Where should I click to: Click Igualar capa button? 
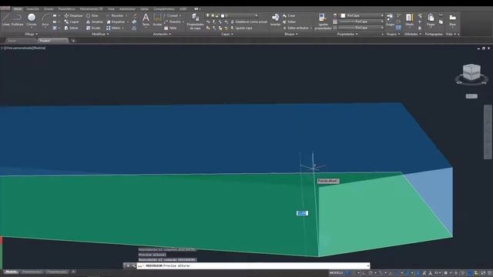click(241, 28)
